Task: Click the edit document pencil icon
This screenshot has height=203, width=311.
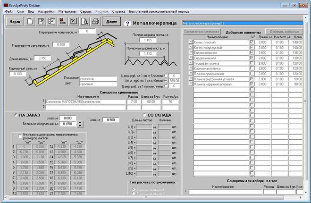Action: tap(41, 21)
